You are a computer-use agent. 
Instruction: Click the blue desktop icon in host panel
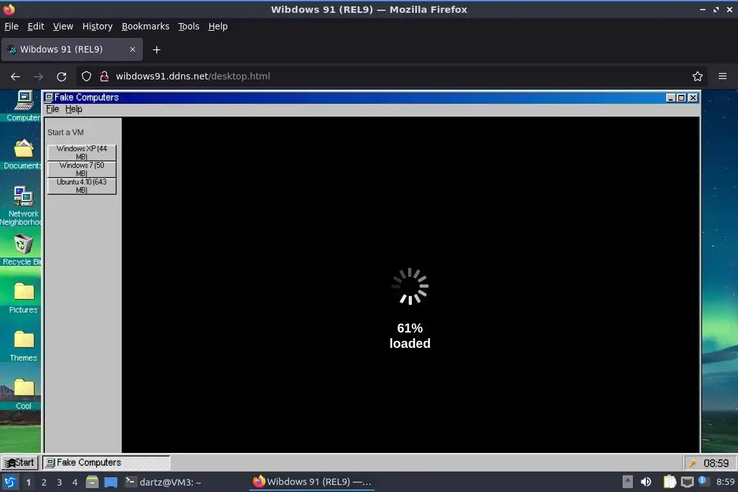[x=111, y=482]
